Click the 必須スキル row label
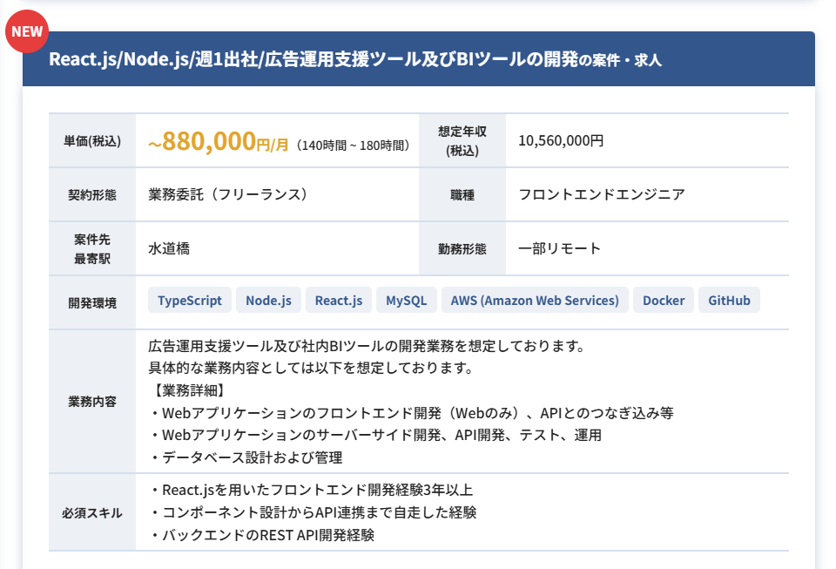 pos(91,512)
